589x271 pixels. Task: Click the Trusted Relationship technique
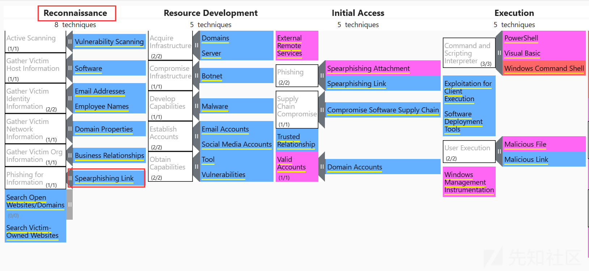[297, 140]
